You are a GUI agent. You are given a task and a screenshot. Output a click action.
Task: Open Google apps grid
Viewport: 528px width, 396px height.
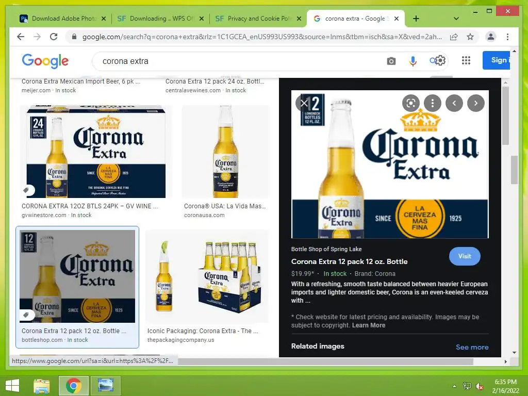click(466, 61)
